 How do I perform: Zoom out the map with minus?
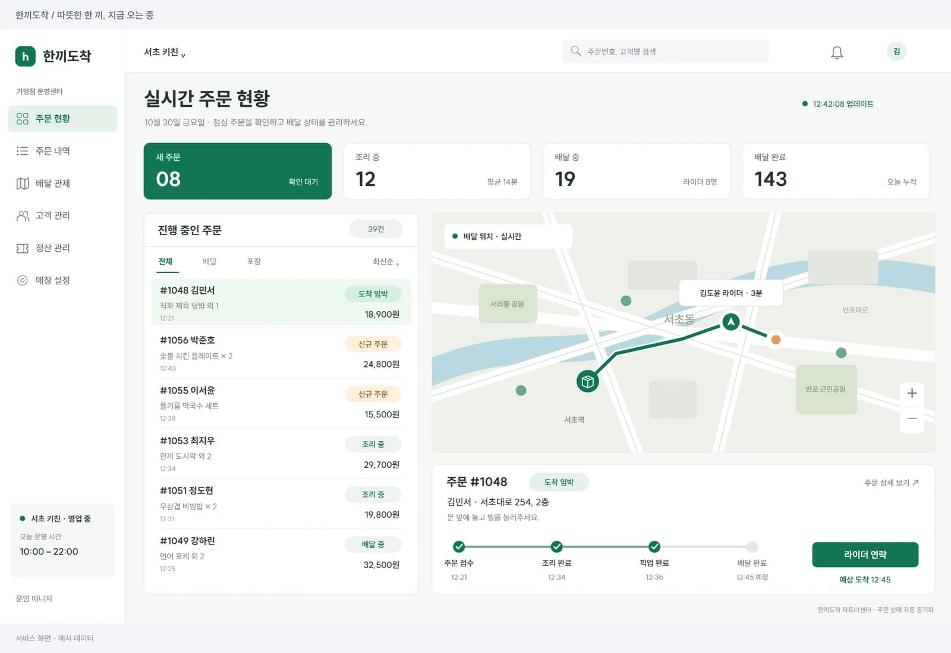(x=912, y=419)
